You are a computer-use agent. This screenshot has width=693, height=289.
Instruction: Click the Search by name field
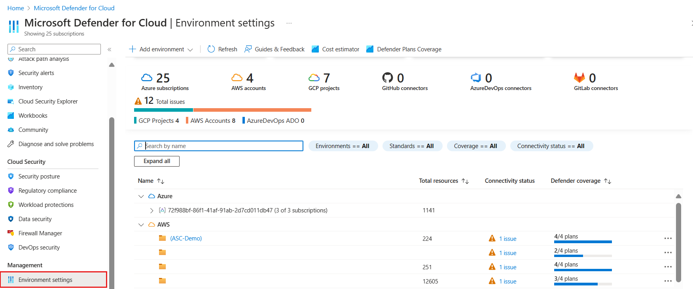222,146
